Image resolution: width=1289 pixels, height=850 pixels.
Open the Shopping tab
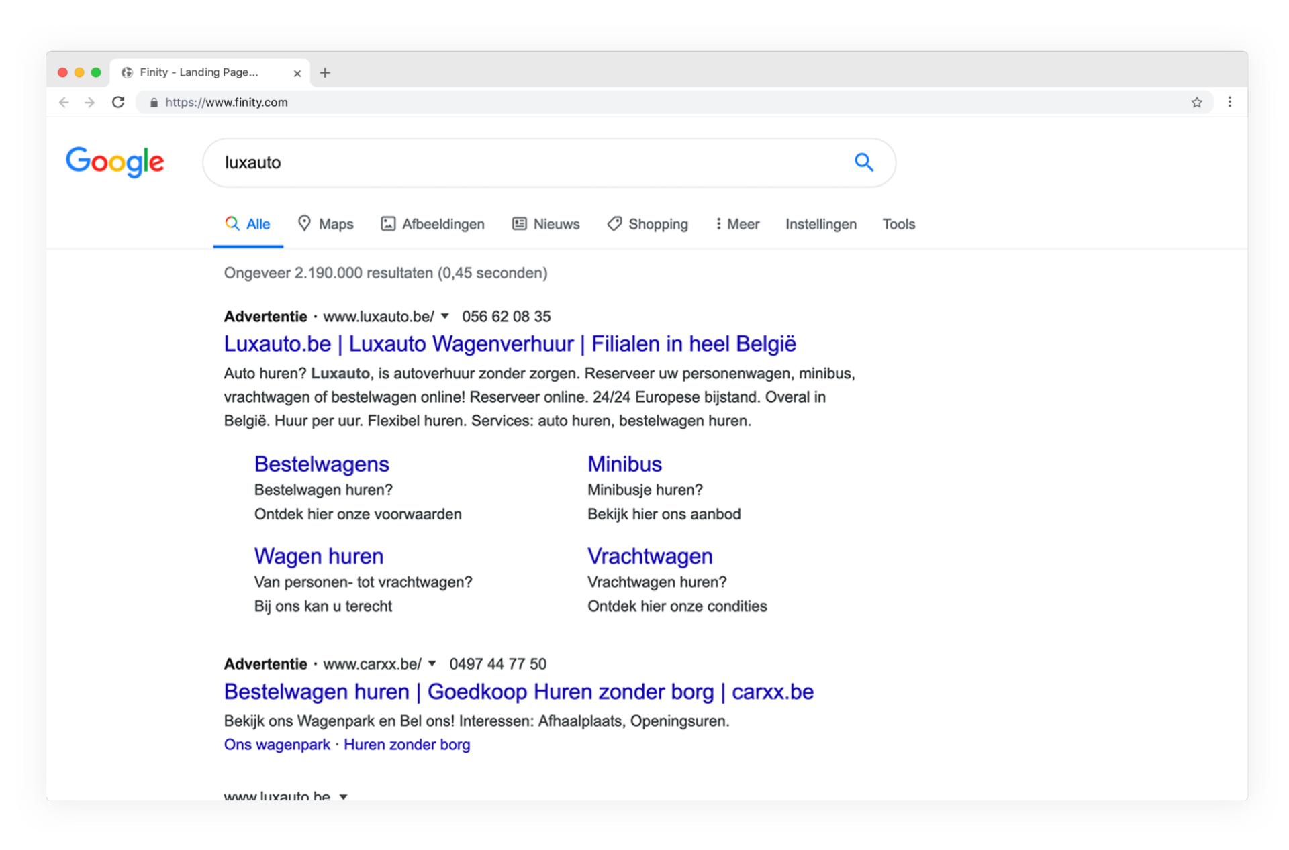coord(648,224)
